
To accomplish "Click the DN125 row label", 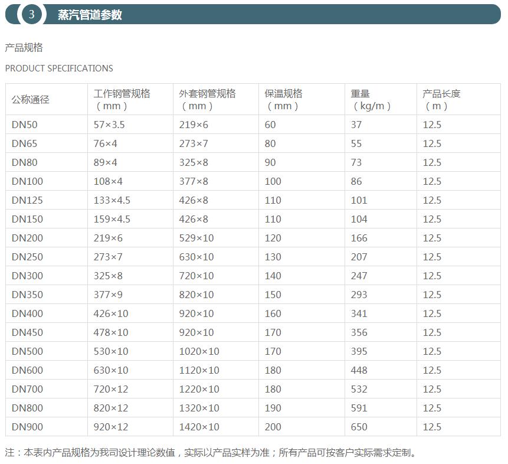I will pos(27,200).
